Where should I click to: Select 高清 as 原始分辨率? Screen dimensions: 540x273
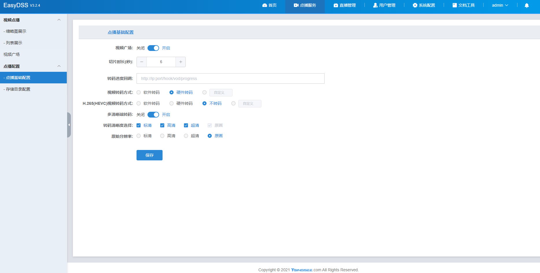[x=162, y=136]
